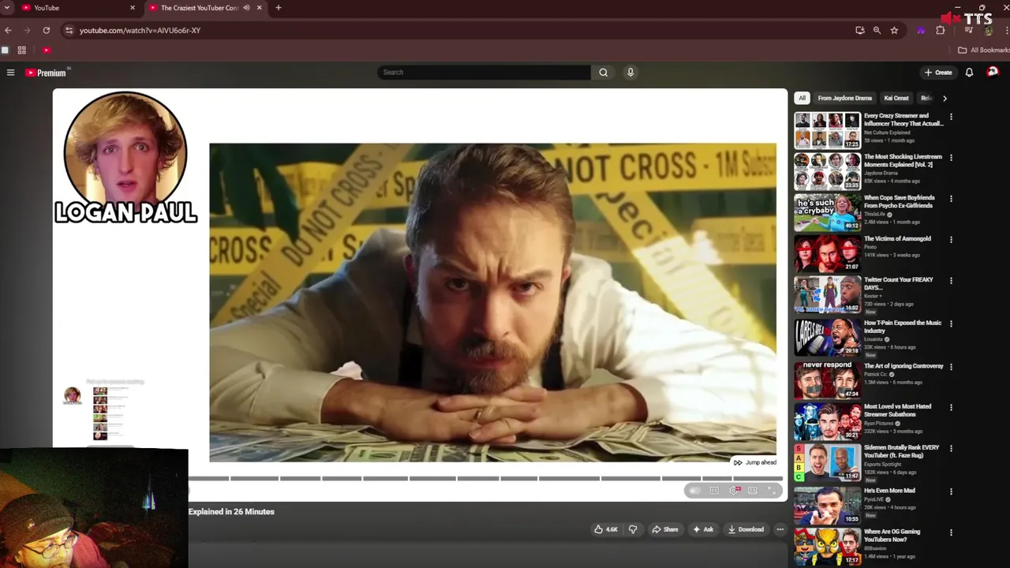Image resolution: width=1010 pixels, height=568 pixels.
Task: Open options for Every Crazy Streamer video
Action: pyautogui.click(x=951, y=117)
